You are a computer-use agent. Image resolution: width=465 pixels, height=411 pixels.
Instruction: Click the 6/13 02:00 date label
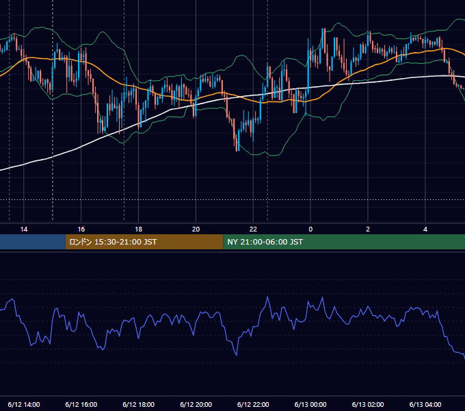(368, 404)
